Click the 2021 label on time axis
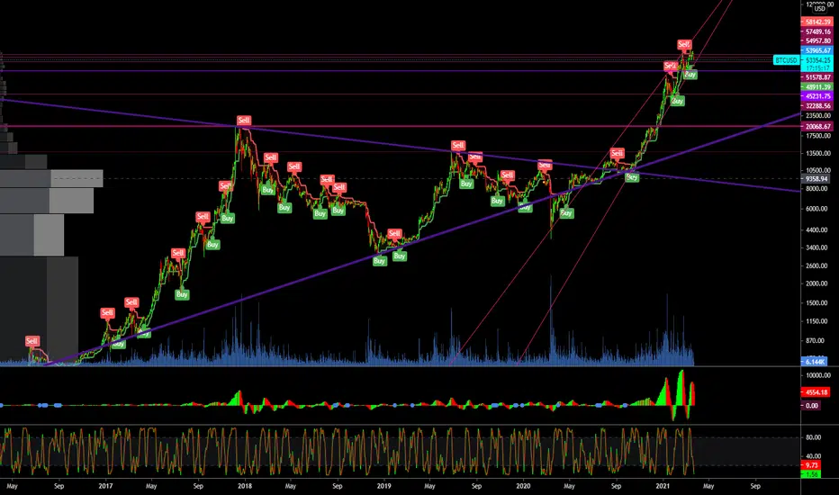This screenshot has height=495, width=839. (663, 486)
